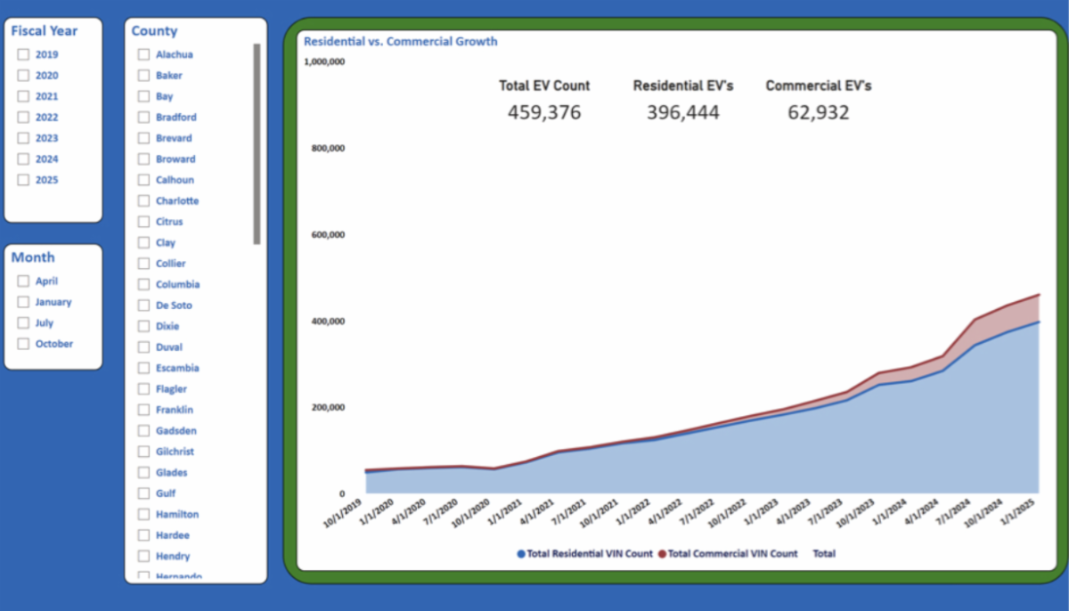Check the Broward county box
The width and height of the screenshot is (1069, 611).
[143, 159]
